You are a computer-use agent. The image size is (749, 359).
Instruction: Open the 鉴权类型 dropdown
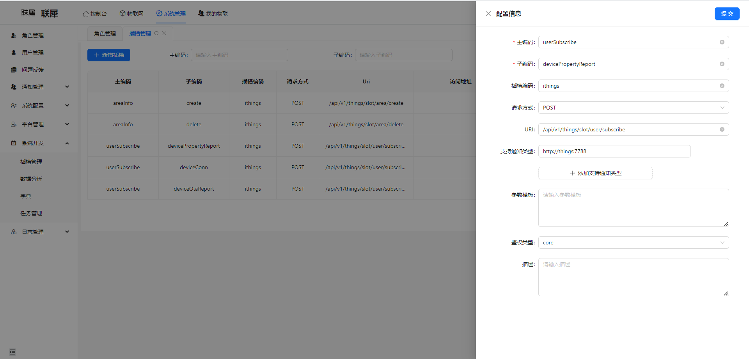(633, 242)
